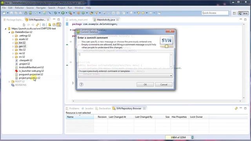
Task: Click the Collapse All icon in SVN view
Action: (44, 25)
